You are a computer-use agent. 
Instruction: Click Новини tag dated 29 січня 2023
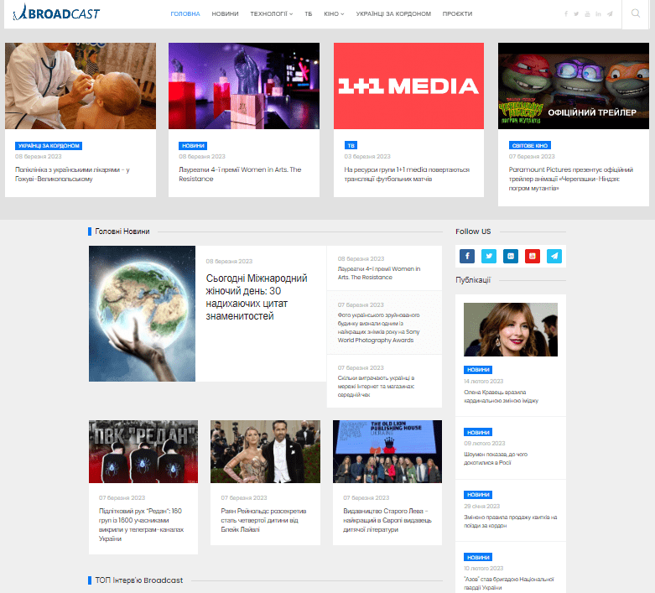click(x=478, y=495)
